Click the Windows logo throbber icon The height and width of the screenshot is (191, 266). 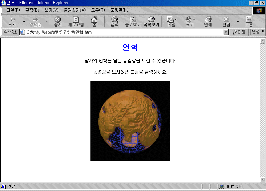259,11
